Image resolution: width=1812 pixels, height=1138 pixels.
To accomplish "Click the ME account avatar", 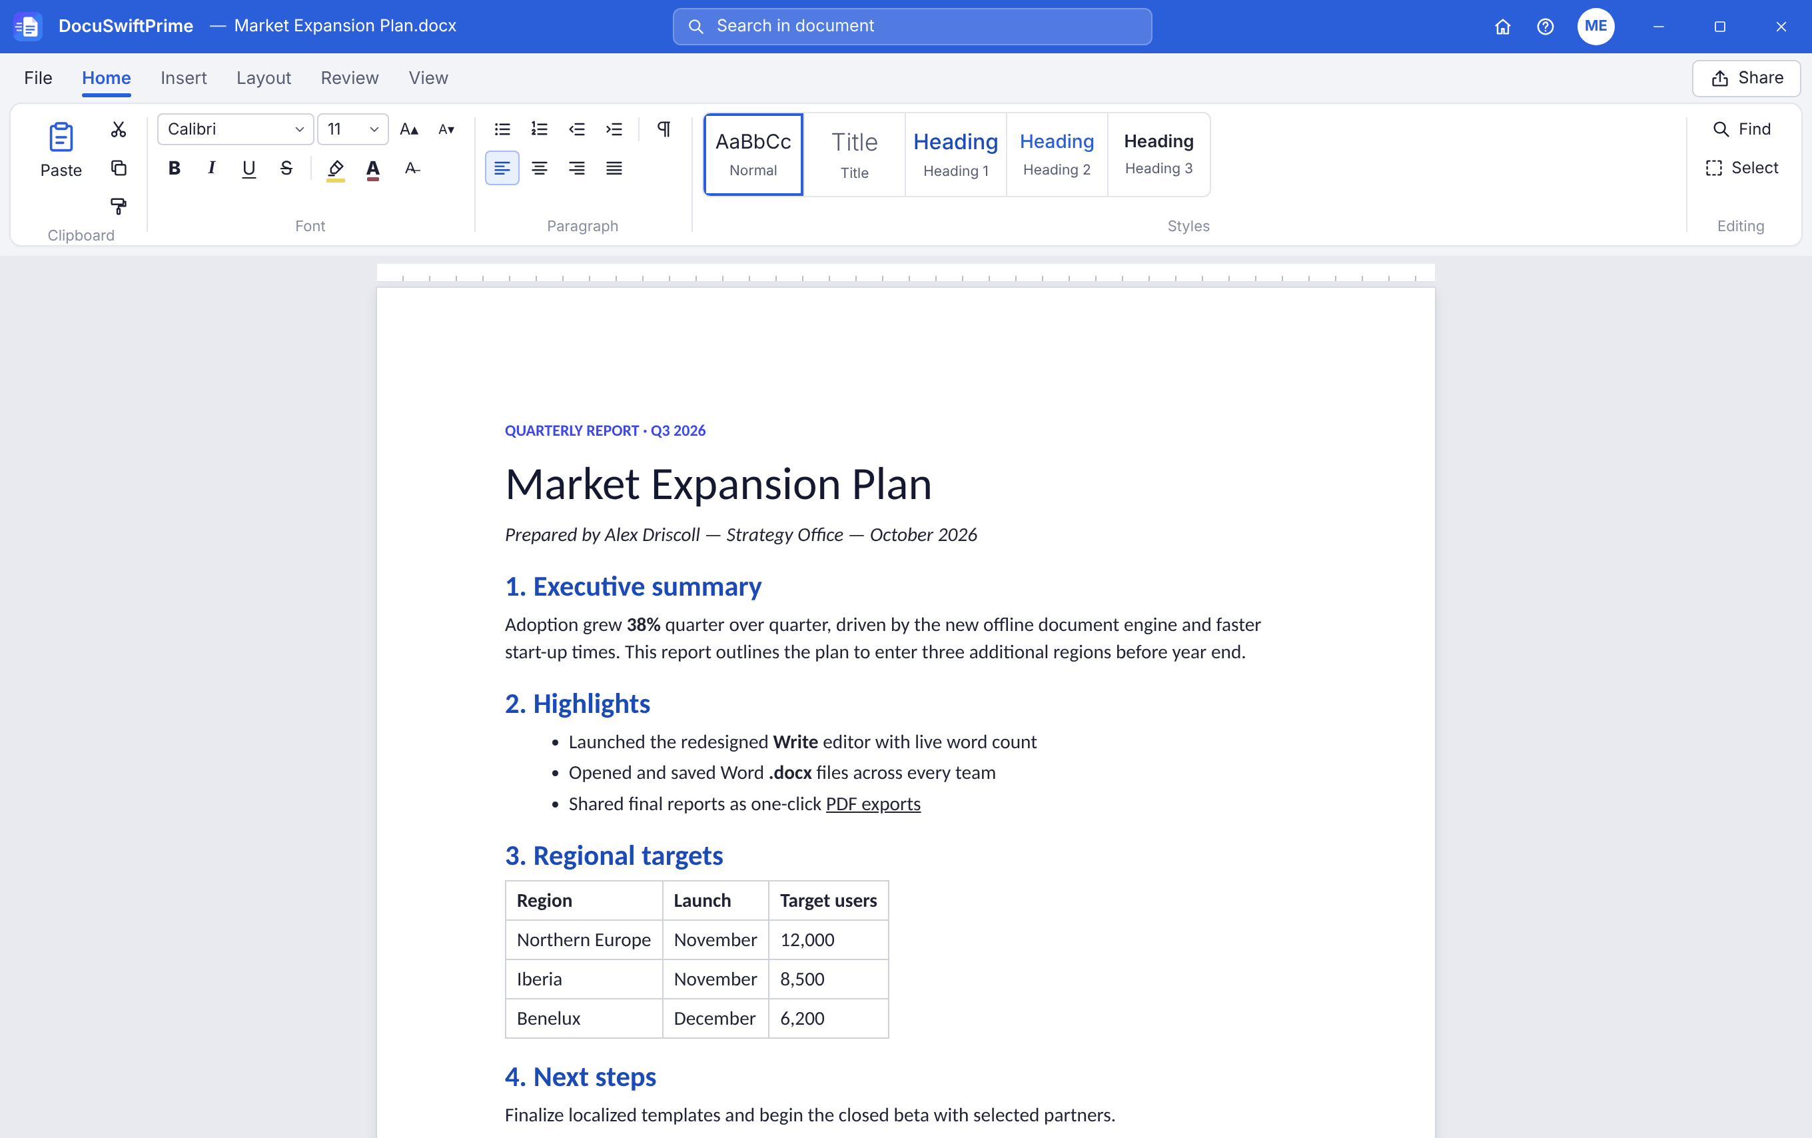I will 1596,27.
